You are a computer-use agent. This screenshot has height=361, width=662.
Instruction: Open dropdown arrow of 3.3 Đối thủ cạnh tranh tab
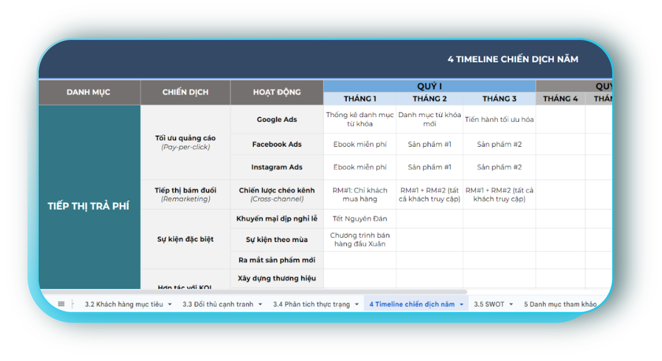point(260,305)
